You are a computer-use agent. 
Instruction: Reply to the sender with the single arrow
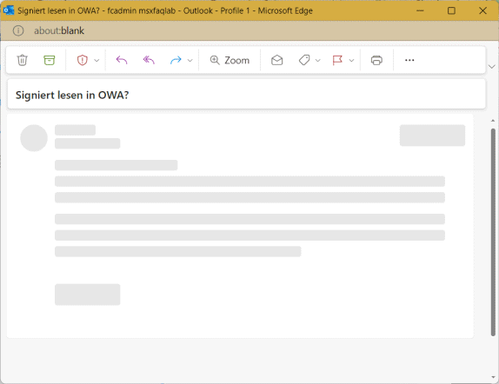click(122, 60)
